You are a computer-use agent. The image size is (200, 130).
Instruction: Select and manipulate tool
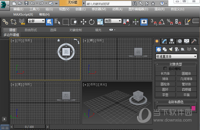pyautogui.click(x=136, y=22)
